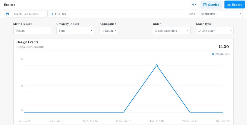Image resolution: width=247 pixels, height=125 pixels.
Task: Click the Queries button
Action: click(211, 5)
